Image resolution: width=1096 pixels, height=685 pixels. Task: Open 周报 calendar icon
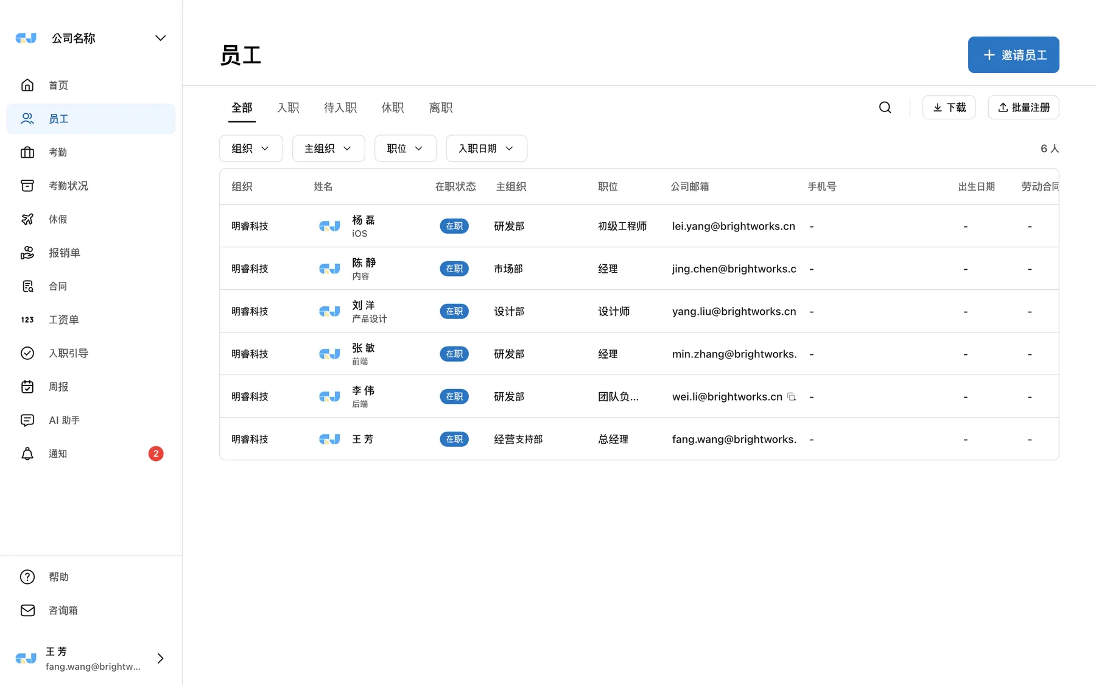coord(27,387)
